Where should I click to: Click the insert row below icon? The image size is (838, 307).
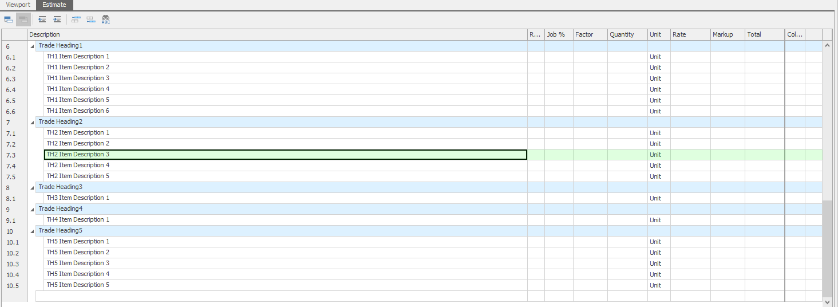pyautogui.click(x=90, y=19)
